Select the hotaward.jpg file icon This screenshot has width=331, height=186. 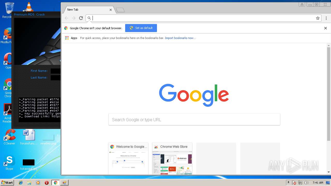(28, 165)
